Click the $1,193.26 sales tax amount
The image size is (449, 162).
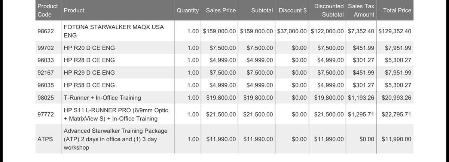click(361, 98)
